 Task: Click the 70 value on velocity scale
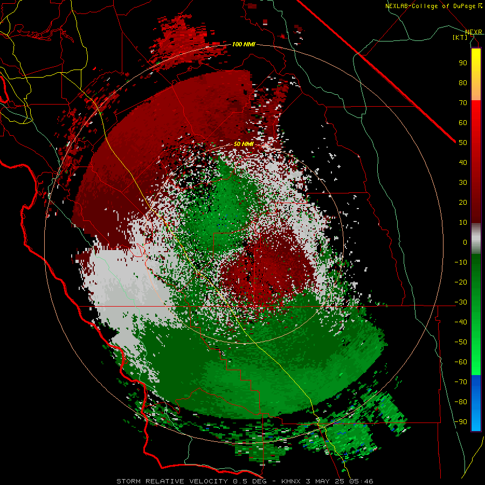(463, 103)
